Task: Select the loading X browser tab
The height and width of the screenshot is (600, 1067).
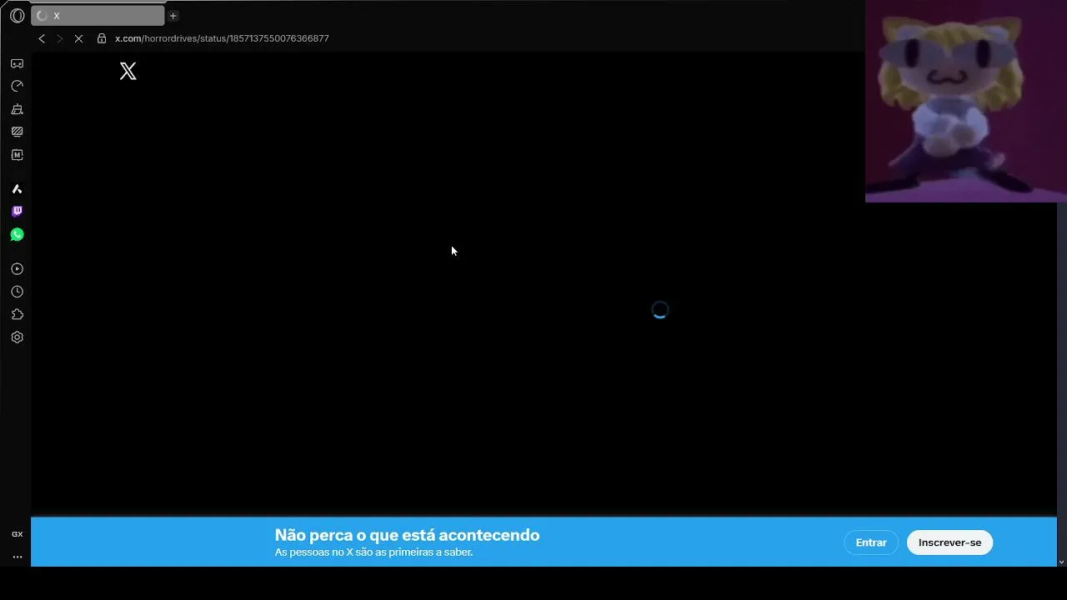Action: tap(98, 16)
